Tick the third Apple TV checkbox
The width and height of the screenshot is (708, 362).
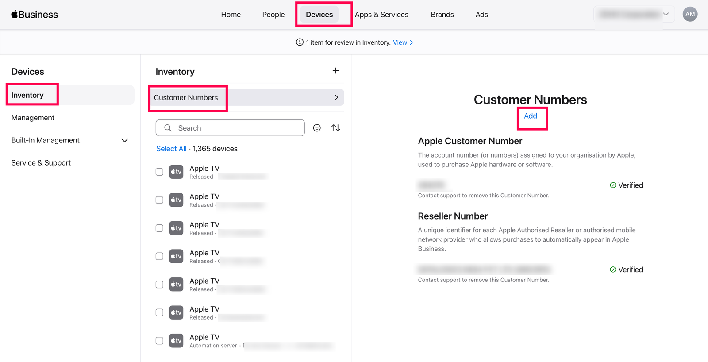159,228
